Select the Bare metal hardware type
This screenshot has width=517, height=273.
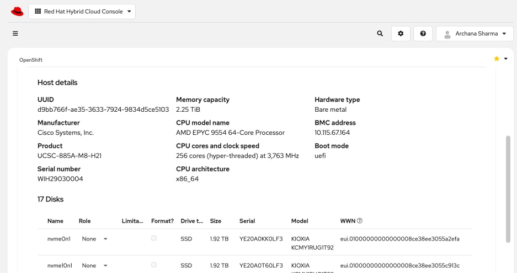tap(331, 110)
